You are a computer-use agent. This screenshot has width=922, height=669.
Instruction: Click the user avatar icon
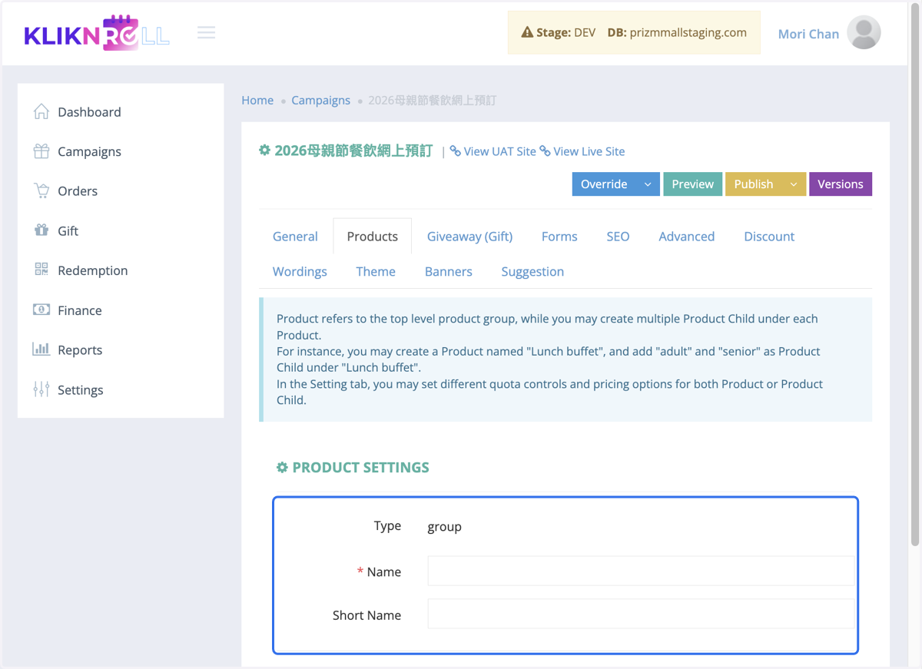point(864,33)
